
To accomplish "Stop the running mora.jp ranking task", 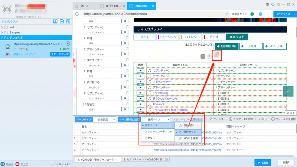I will (68, 44).
